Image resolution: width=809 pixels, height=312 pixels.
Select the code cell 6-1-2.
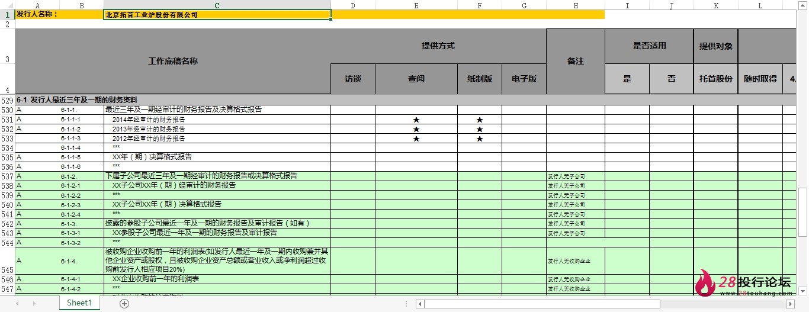click(x=82, y=176)
